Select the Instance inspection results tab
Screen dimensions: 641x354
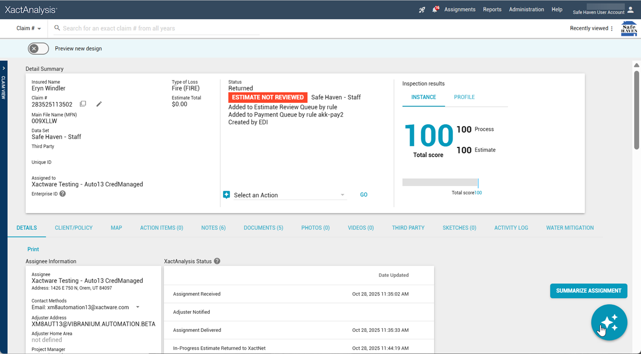(424, 97)
